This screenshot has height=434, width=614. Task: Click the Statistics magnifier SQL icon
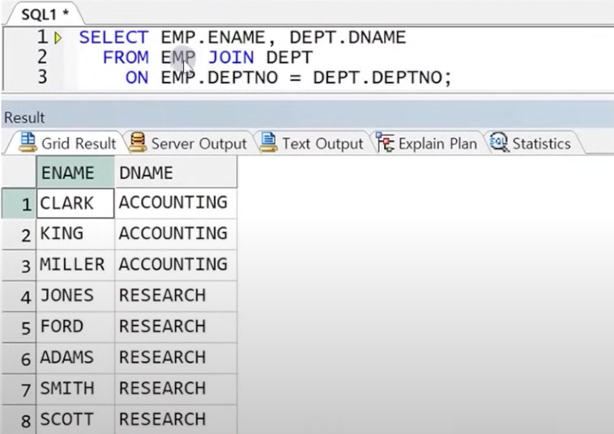coord(499,143)
